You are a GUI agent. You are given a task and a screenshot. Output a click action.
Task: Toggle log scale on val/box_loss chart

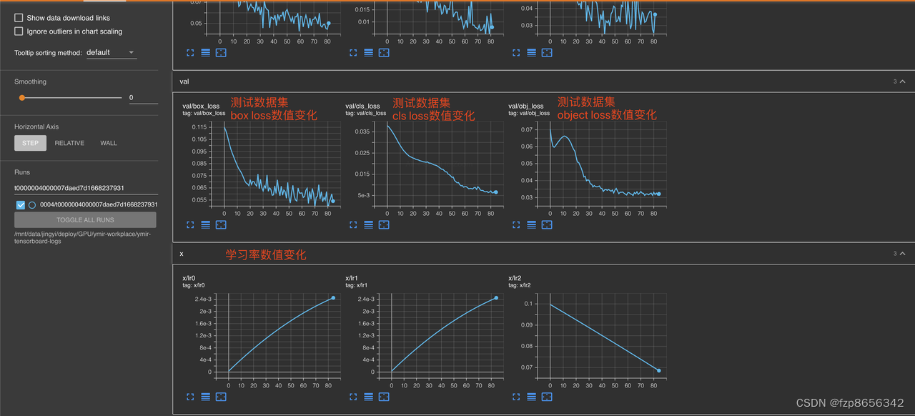point(205,224)
